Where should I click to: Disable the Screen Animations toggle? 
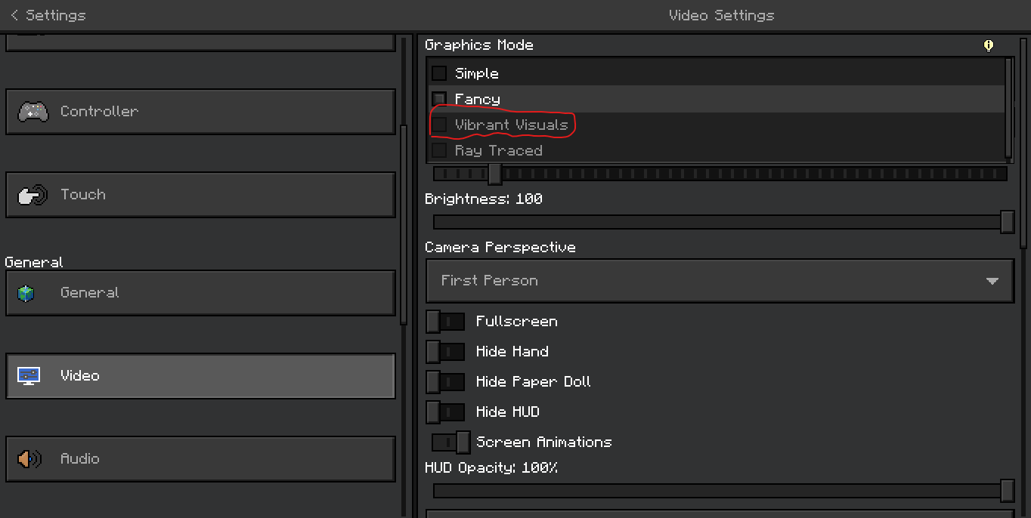tap(451, 442)
